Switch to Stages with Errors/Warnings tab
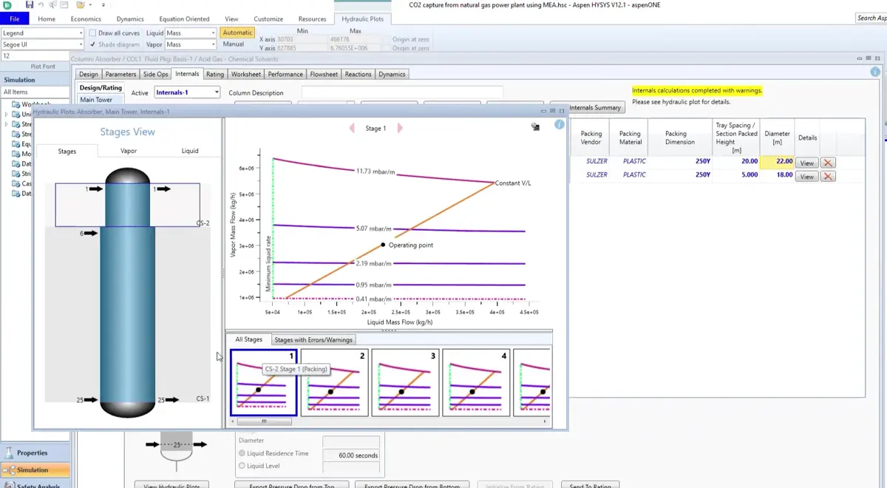Screen dimensions: 887x488 313,339
